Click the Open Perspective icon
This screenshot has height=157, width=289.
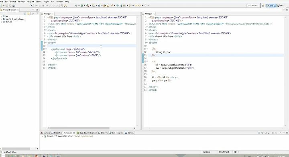pos(263,6)
